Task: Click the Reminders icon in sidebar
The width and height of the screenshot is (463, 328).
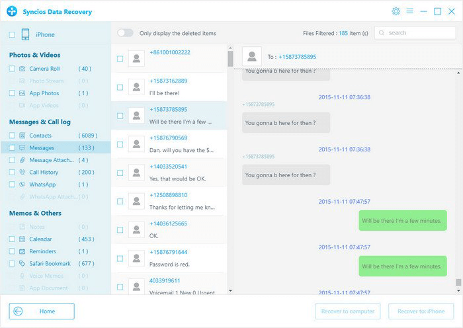Action: (x=22, y=251)
